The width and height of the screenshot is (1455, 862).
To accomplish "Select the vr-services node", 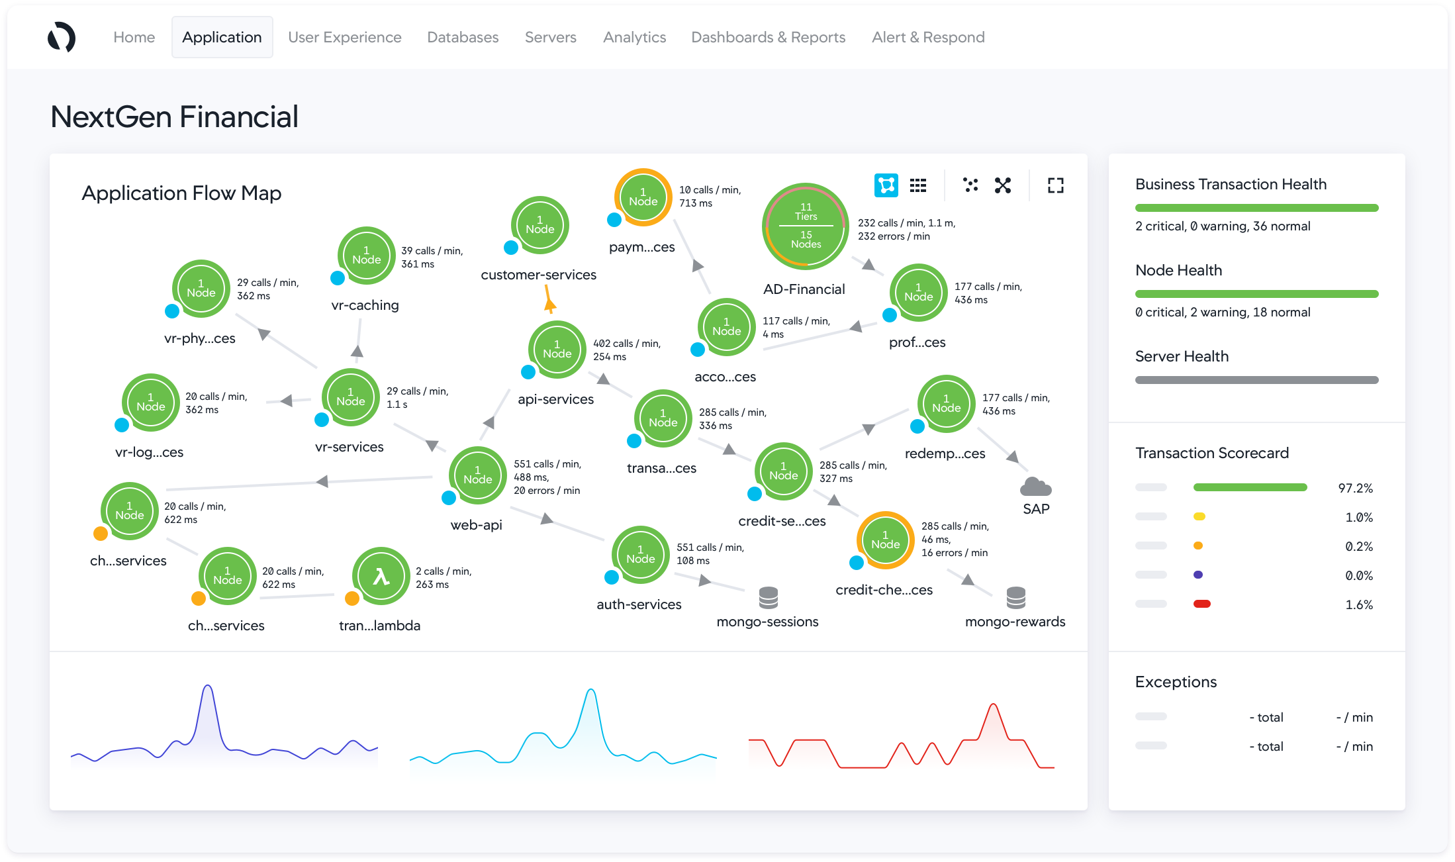I will (x=350, y=397).
